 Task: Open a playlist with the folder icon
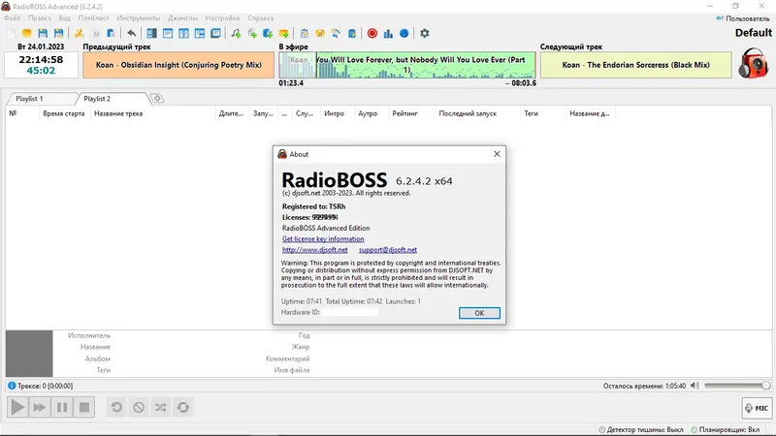[x=27, y=33]
